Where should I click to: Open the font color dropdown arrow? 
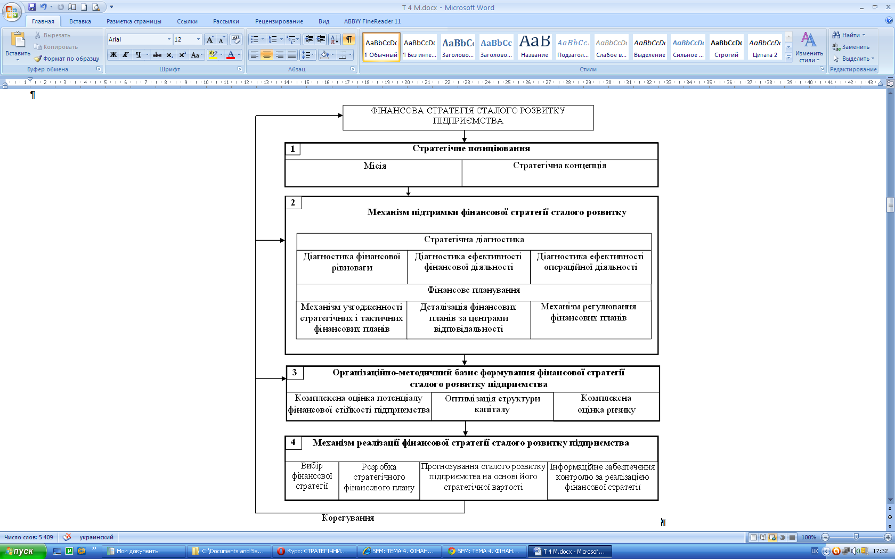pos(239,55)
